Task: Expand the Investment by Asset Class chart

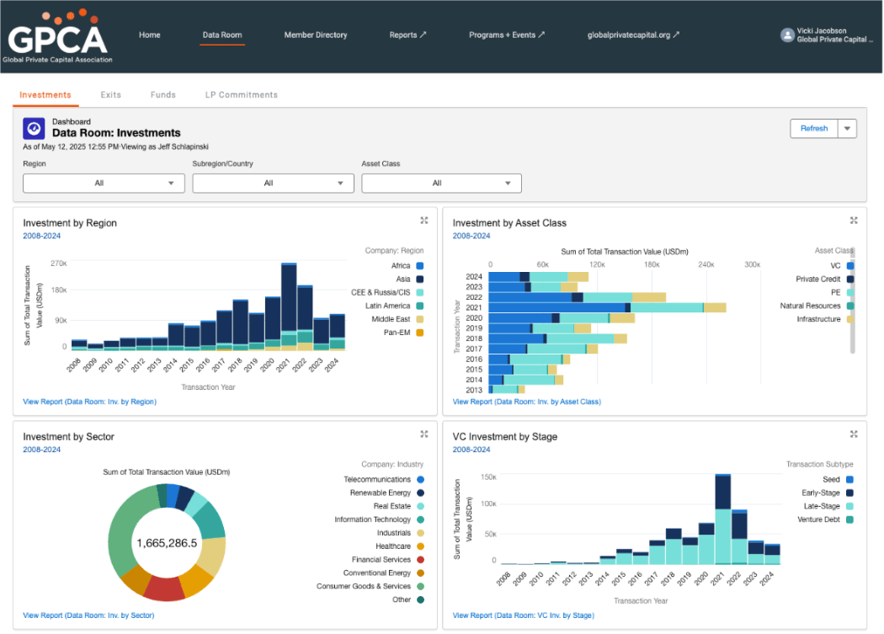Action: pos(854,221)
